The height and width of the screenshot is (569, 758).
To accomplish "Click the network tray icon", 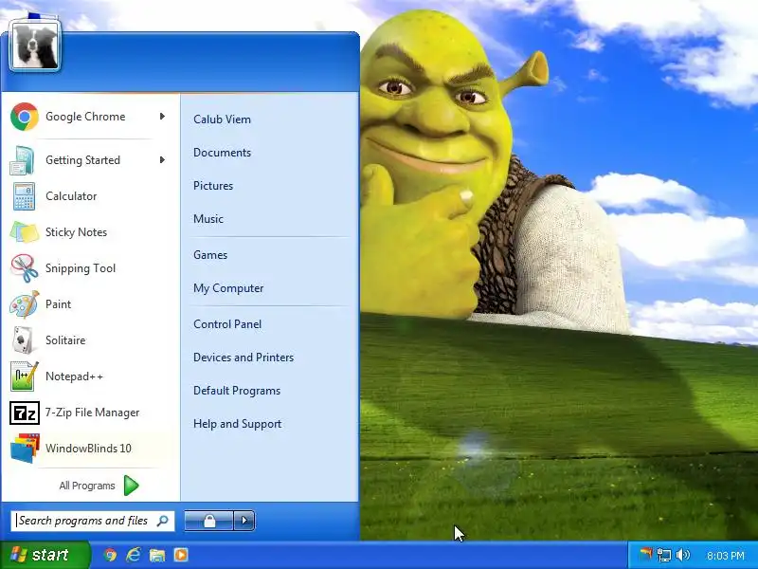I will pos(665,556).
